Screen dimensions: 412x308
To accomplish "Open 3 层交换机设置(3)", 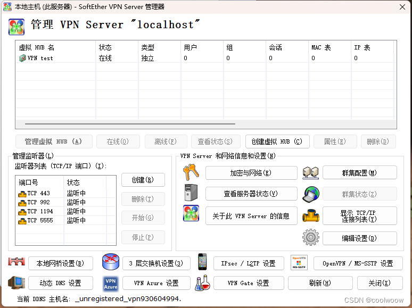I will click(x=156, y=263).
